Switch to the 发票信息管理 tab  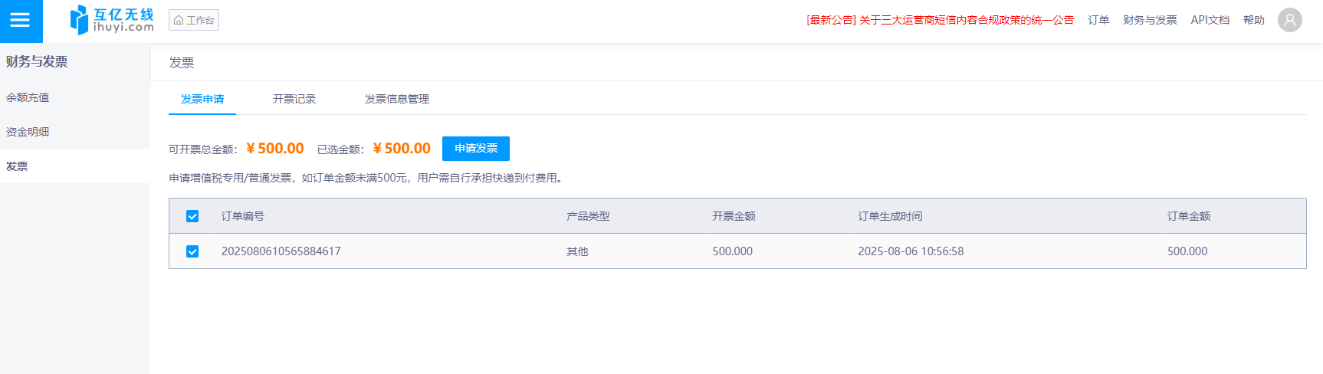coord(396,99)
